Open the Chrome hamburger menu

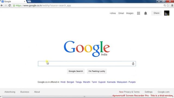pos(172,5)
